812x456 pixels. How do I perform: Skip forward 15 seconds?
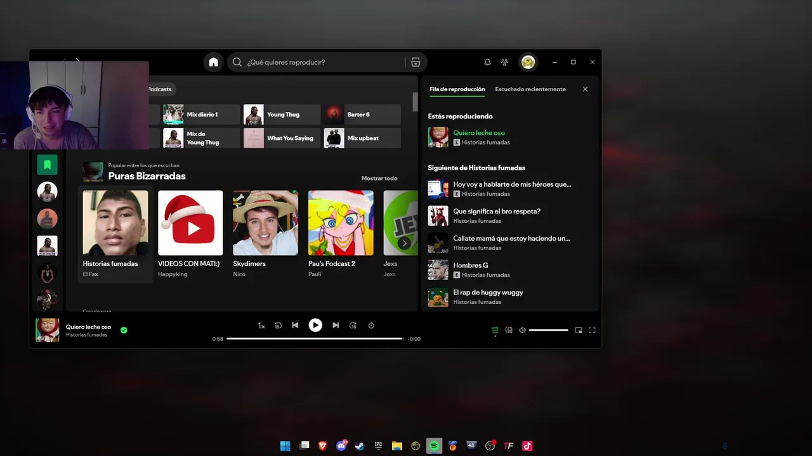tap(353, 326)
